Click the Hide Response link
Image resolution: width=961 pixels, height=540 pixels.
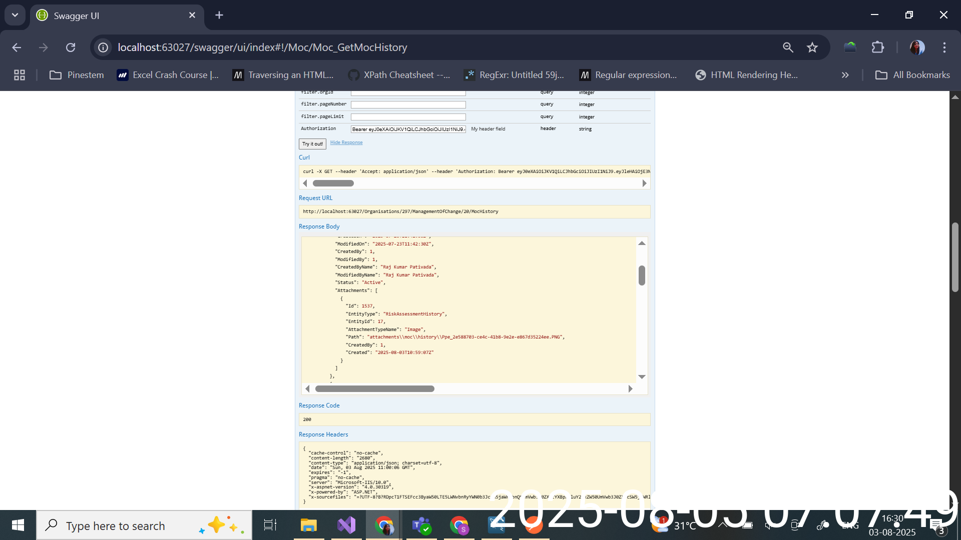[x=346, y=142]
